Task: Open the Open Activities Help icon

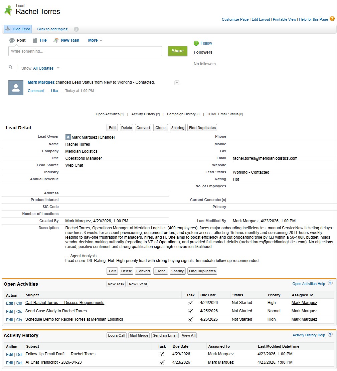Action: coord(330,283)
